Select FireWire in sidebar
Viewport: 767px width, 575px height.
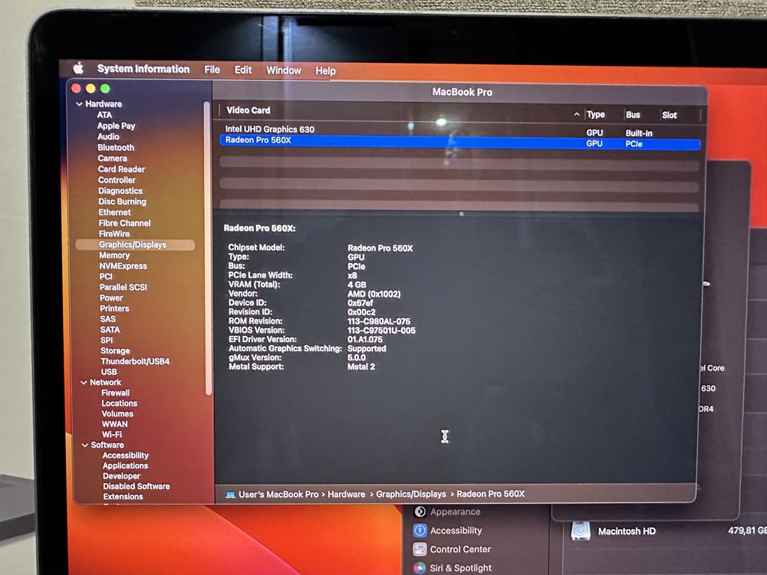tap(114, 234)
